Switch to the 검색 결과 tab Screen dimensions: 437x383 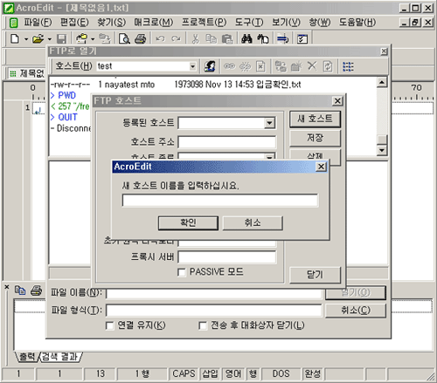point(59,357)
